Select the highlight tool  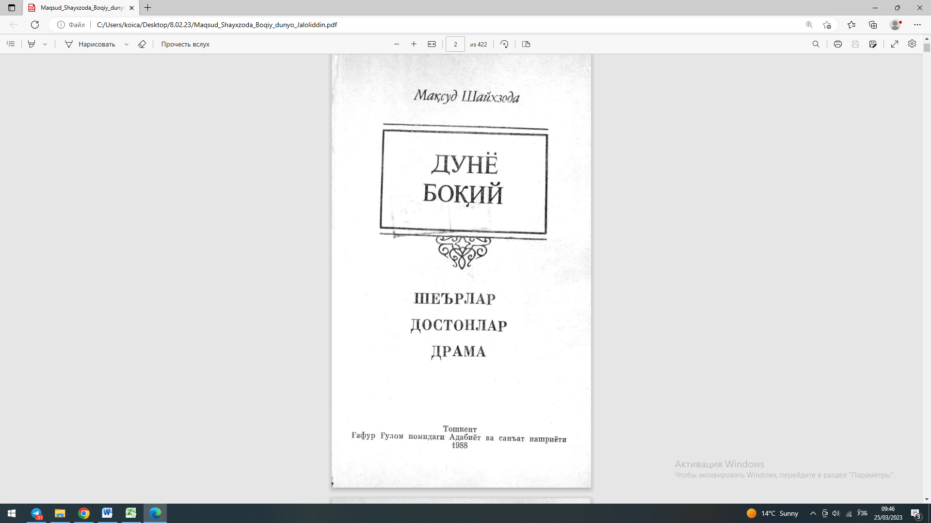[32, 44]
